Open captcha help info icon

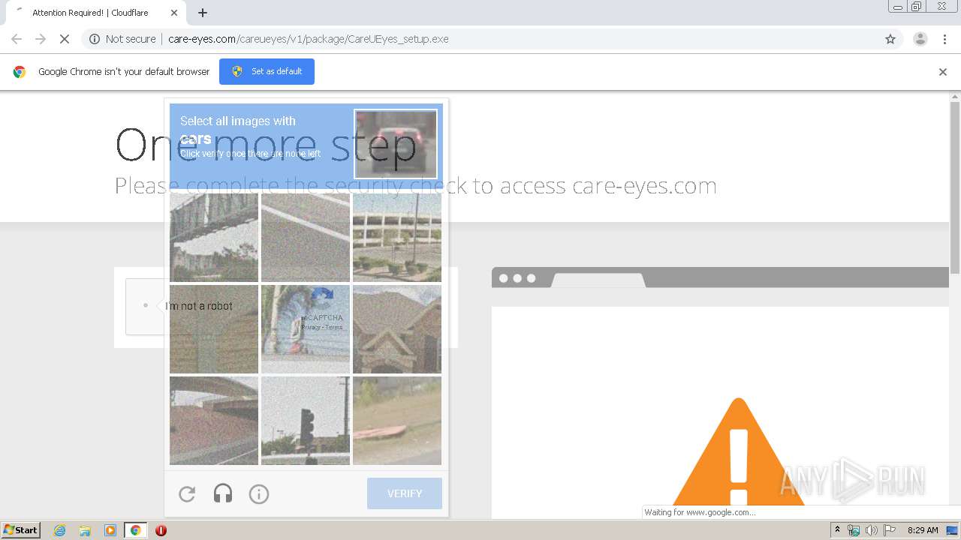click(x=259, y=493)
